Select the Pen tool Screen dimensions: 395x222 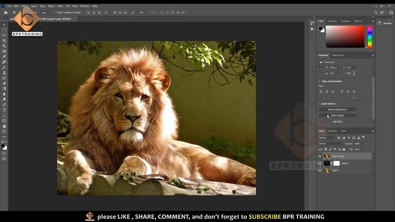(x=4, y=105)
